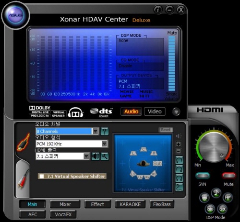Open the Effect tab
Screen dimensions: 240x222
tap(97, 204)
